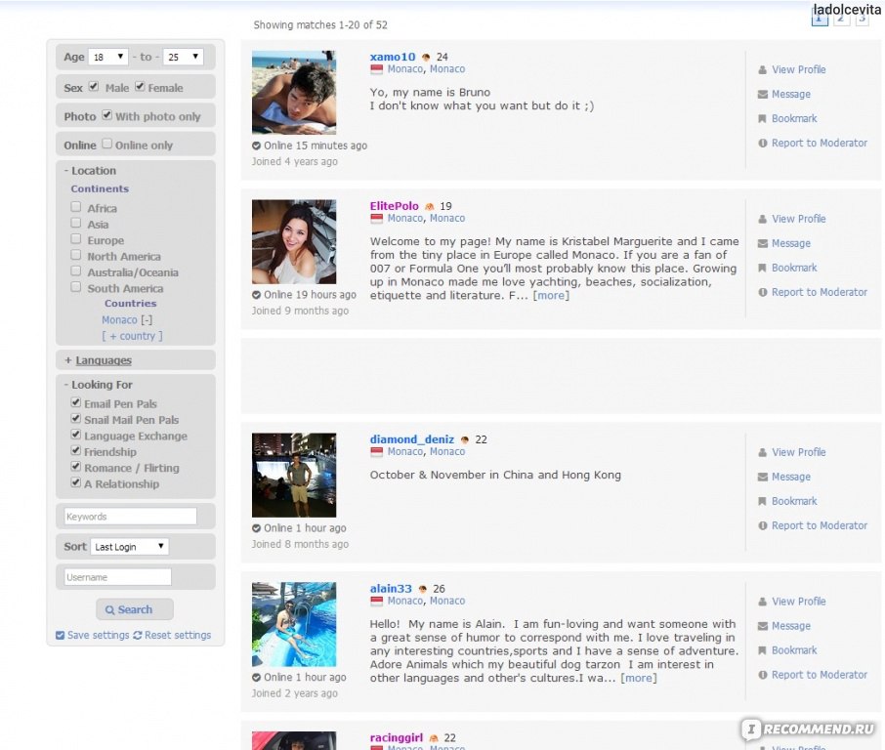The image size is (885, 750).
Task: Click the Bookmark icon for alain33
Action: [763, 650]
